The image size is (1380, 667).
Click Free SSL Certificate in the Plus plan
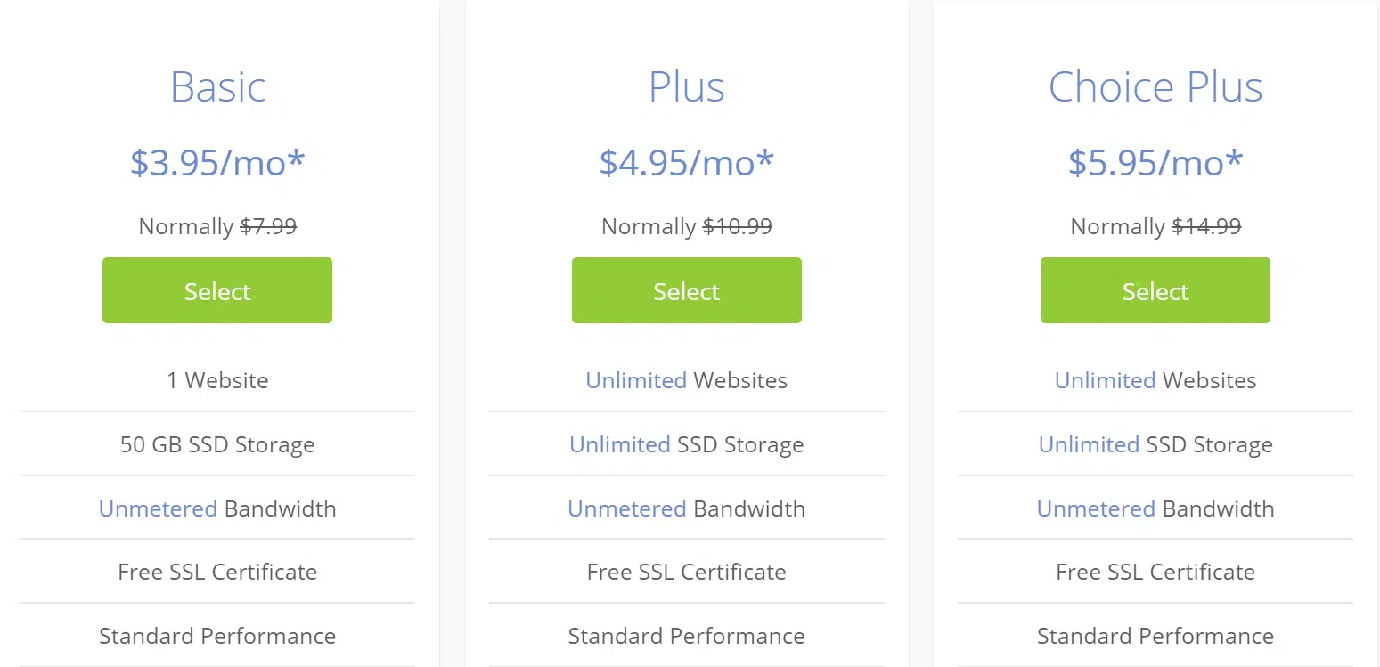pos(686,572)
